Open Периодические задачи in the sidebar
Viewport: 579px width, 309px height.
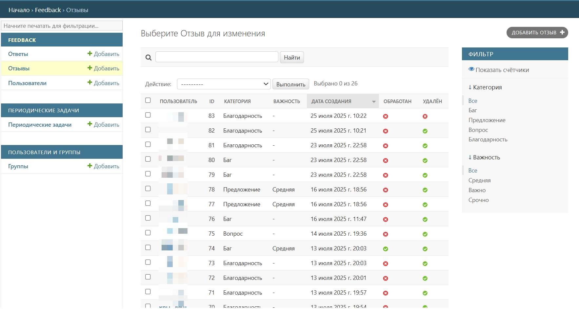[40, 125]
